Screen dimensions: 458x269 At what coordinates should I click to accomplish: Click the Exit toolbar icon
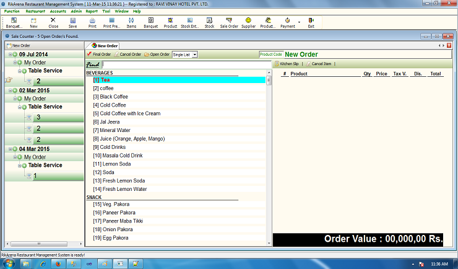pyautogui.click(x=311, y=22)
